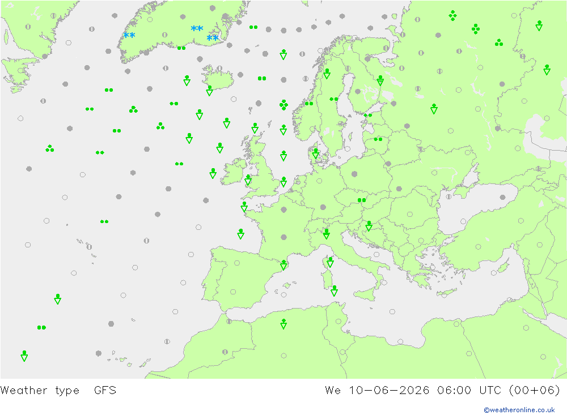
Task: Select the shower symbol over Croatia
Action: tap(369, 226)
